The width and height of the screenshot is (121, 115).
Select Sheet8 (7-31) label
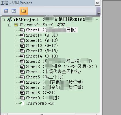[41, 93]
